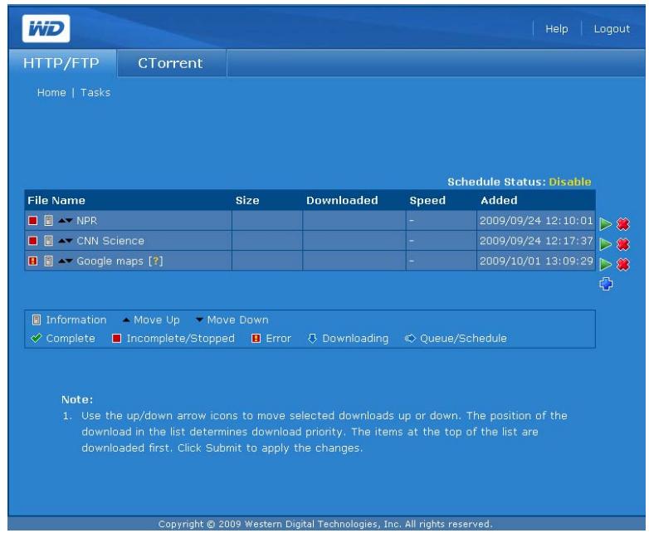Viewport: 649px width, 533px height.
Task: Click the Schedule Status label
Action: [x=497, y=182]
